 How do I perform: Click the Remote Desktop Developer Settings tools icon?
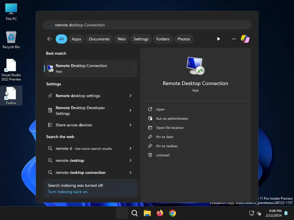[50, 110]
